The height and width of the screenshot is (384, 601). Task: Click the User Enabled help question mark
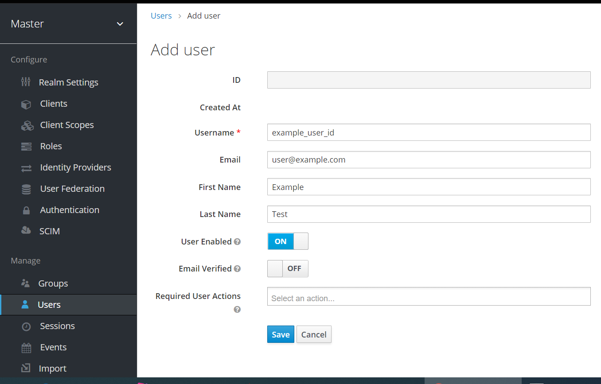[238, 242]
